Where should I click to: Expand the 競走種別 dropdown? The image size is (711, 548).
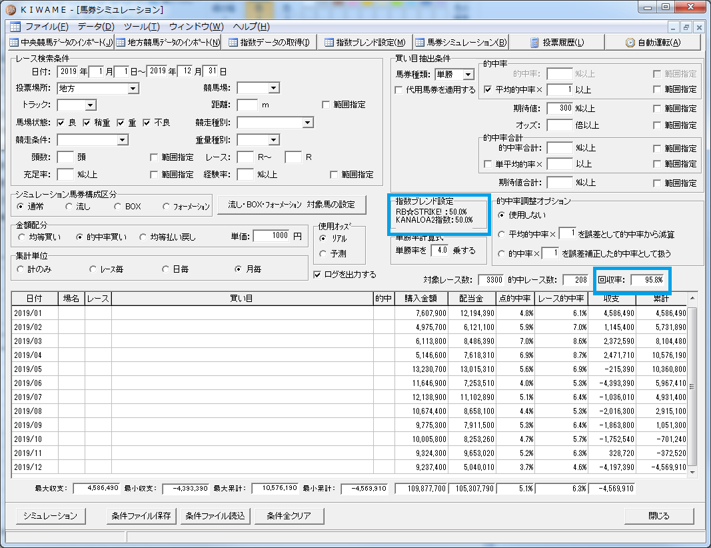[307, 123]
